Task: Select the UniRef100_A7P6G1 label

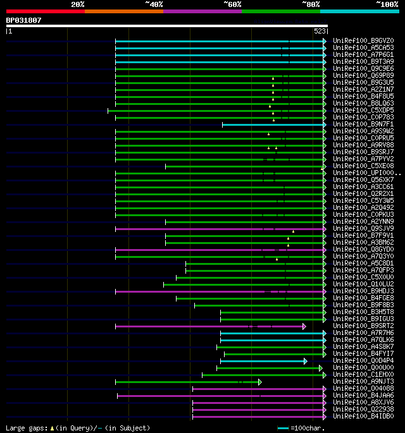Action: (363, 54)
